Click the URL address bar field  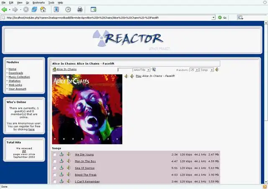click(x=108, y=18)
